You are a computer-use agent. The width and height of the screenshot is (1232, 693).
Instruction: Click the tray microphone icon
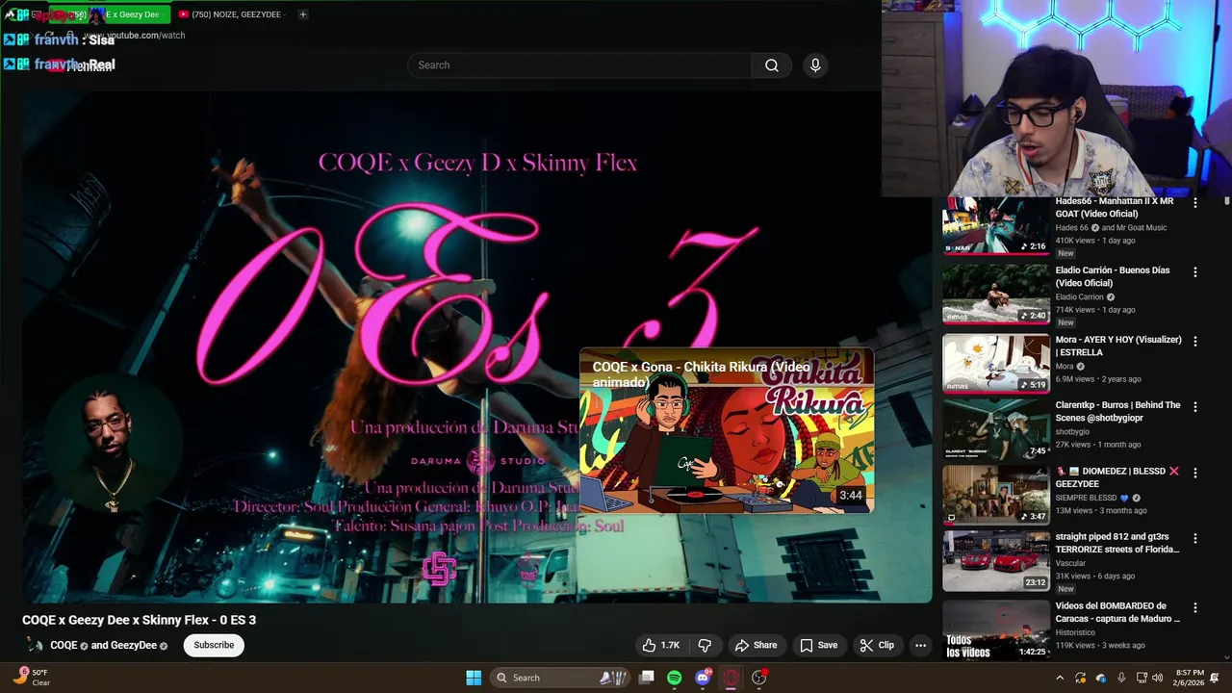click(1120, 678)
